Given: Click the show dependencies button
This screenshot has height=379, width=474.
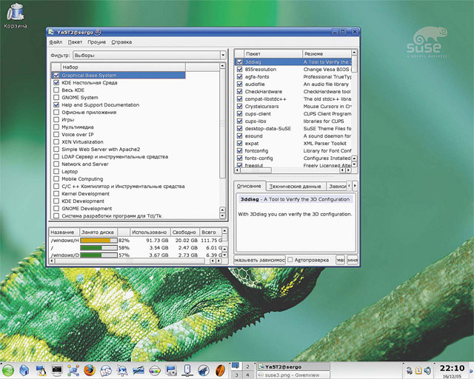Looking at the screenshot, I should pyautogui.click(x=259, y=260).
